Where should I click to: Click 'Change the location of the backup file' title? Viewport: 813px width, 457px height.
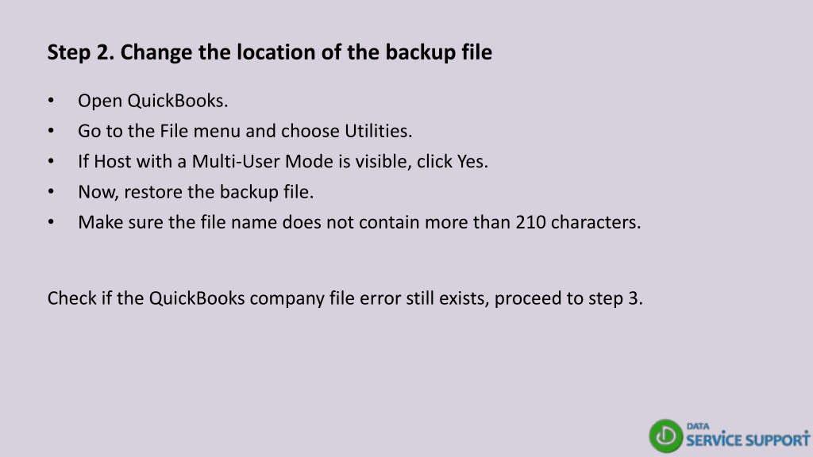click(306, 52)
